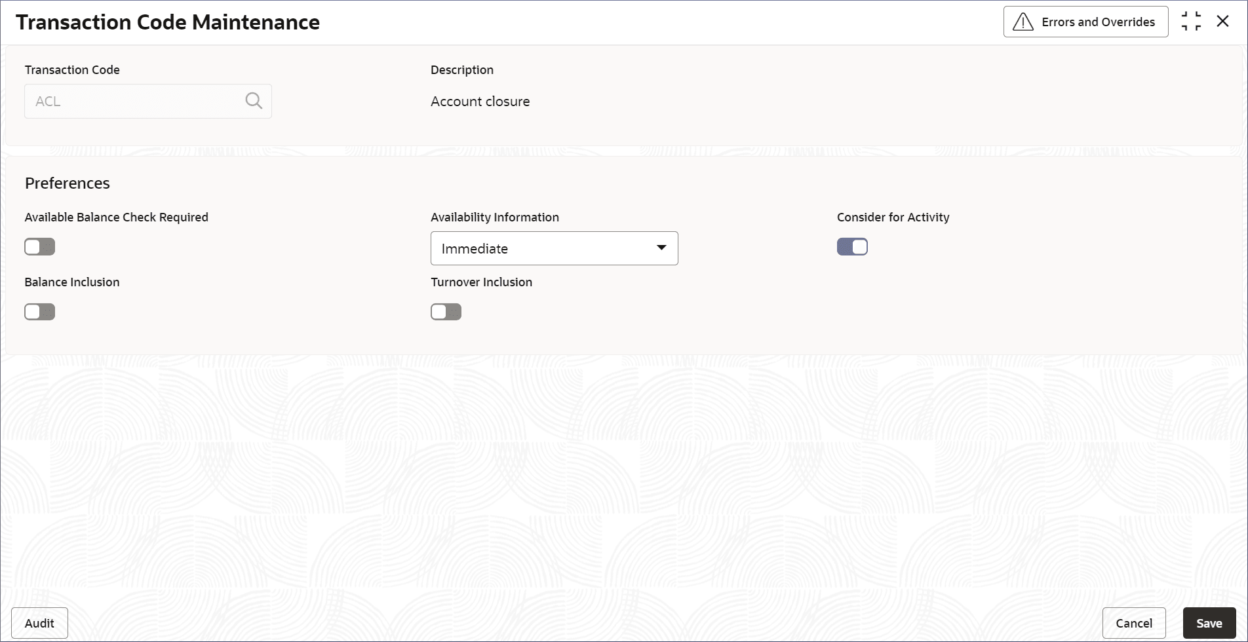Click the Turnover Inclusion label
This screenshot has width=1248, height=642.
[481, 282]
